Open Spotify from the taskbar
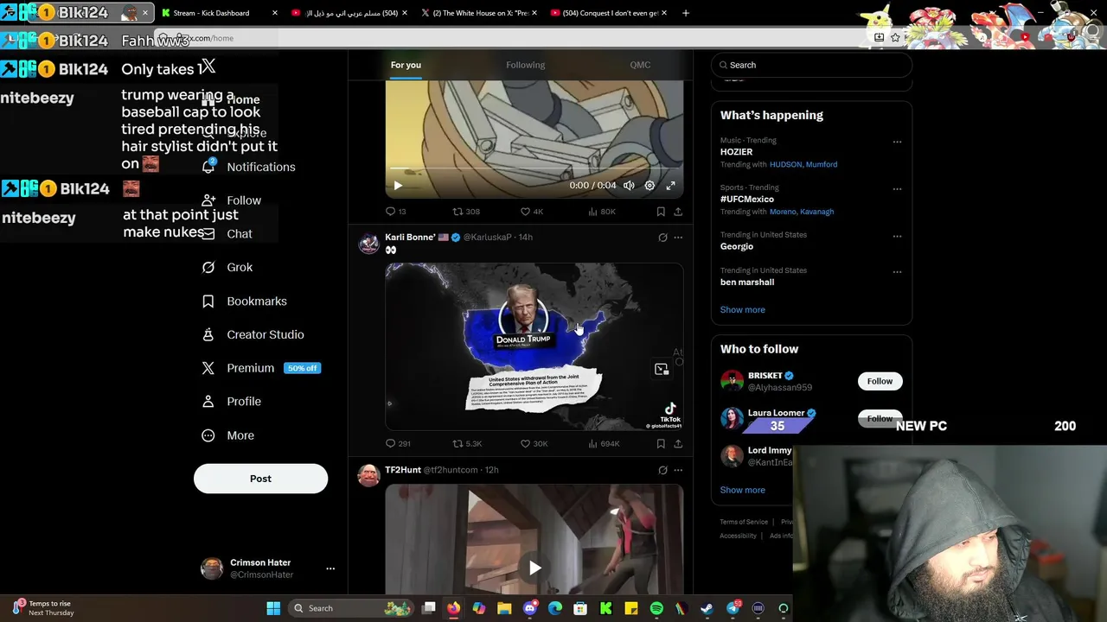 pyautogui.click(x=656, y=608)
